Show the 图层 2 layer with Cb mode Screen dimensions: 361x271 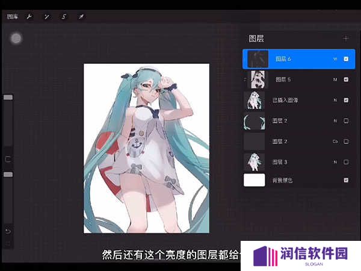click(346, 142)
